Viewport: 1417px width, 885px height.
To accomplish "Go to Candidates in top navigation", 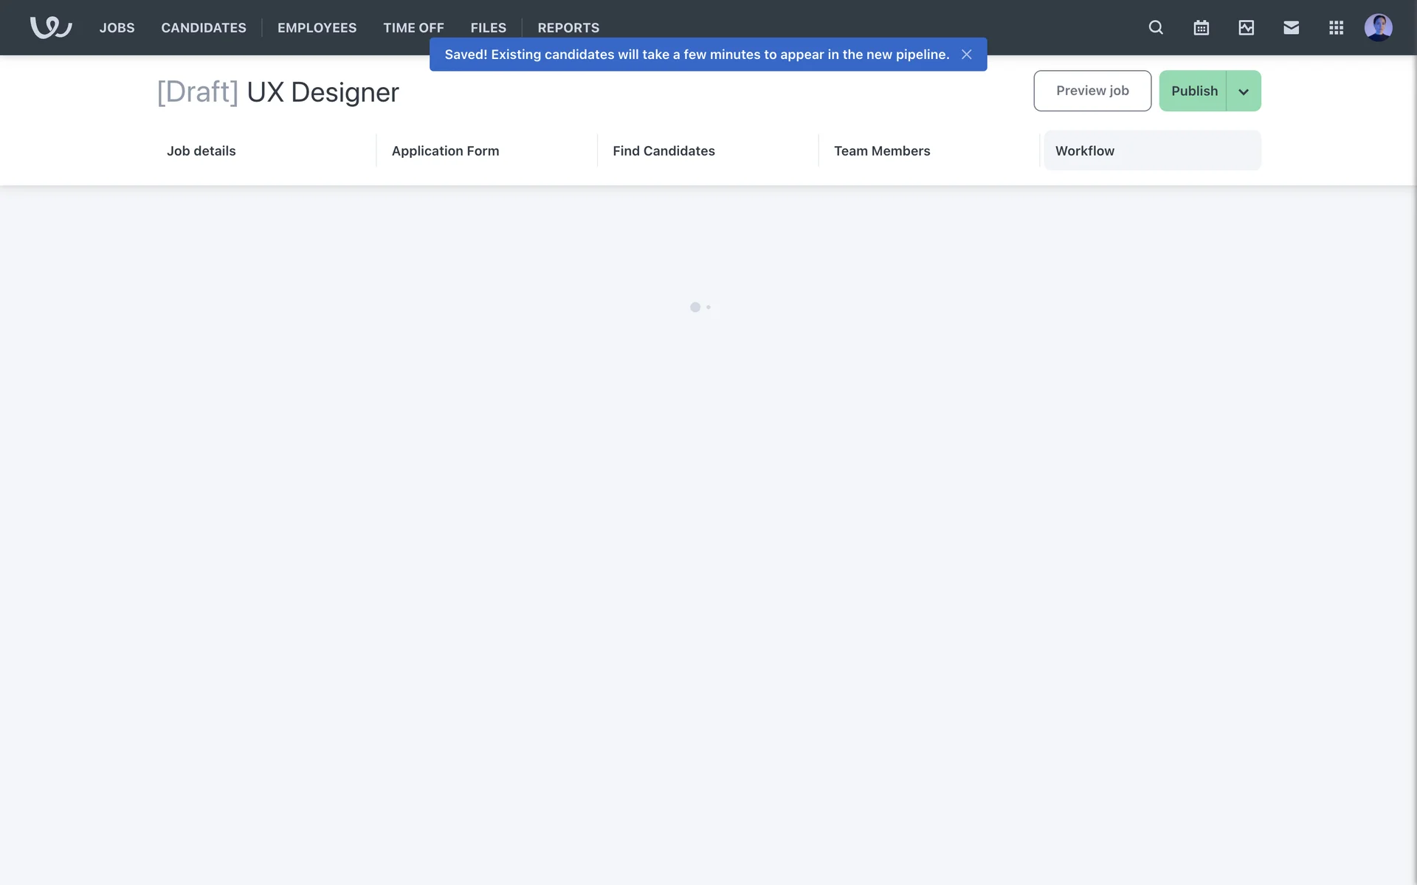I will click(204, 27).
